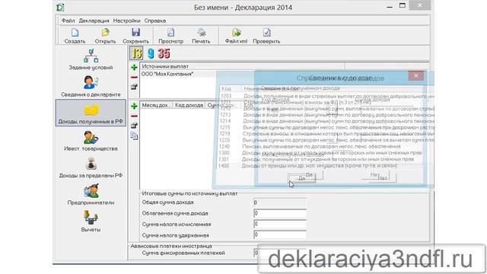Edit the income row icon

pos(134,126)
